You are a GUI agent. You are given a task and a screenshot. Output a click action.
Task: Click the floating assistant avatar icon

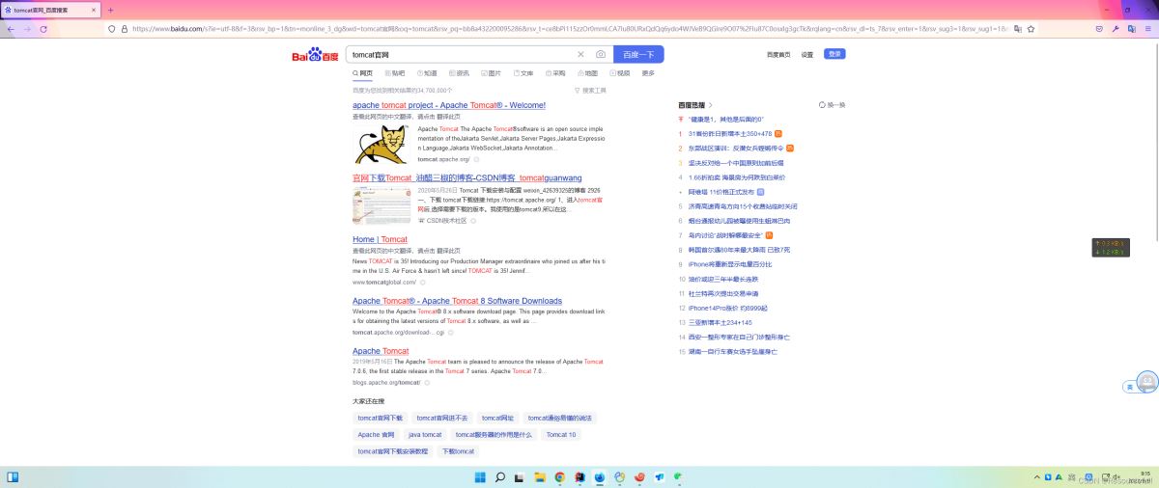[1147, 382]
